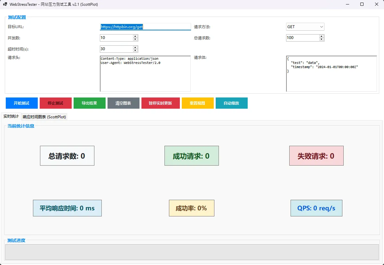Click the red 停止测试 button
Viewport: 384px width, 265px height.
[55, 103]
